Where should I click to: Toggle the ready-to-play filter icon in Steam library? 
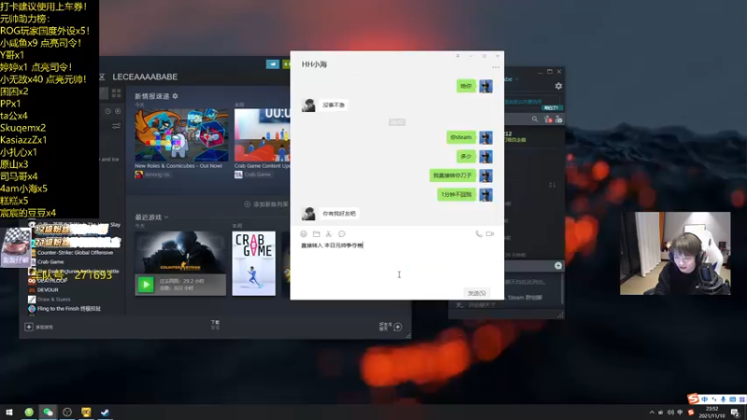[118, 111]
